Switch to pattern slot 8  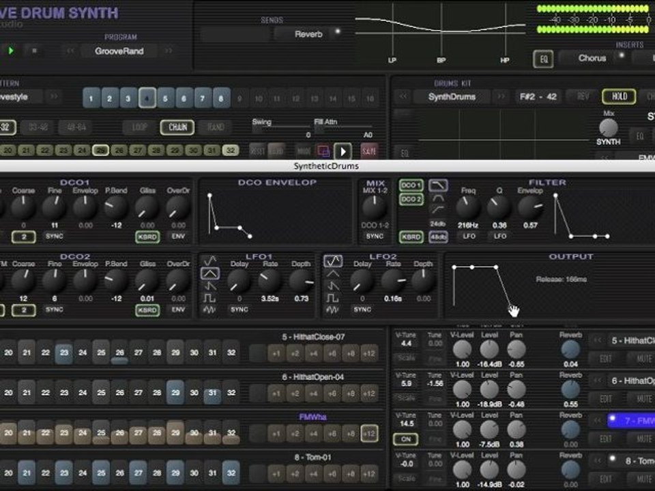tap(220, 98)
